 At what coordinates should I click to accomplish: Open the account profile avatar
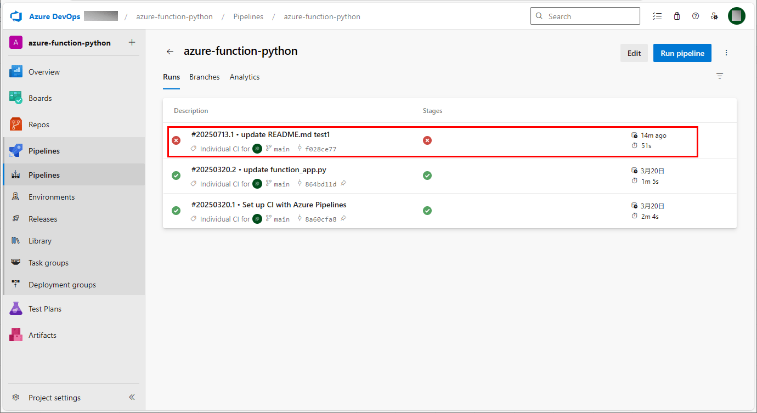click(x=737, y=16)
